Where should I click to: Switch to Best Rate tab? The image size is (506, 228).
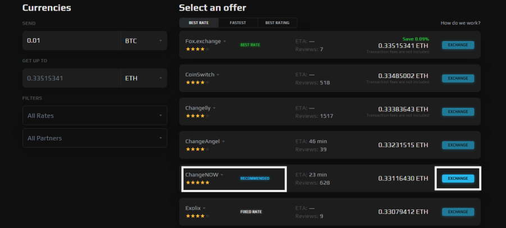pos(199,23)
